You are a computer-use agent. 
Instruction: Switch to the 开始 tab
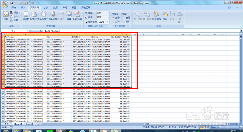coord(14,8)
